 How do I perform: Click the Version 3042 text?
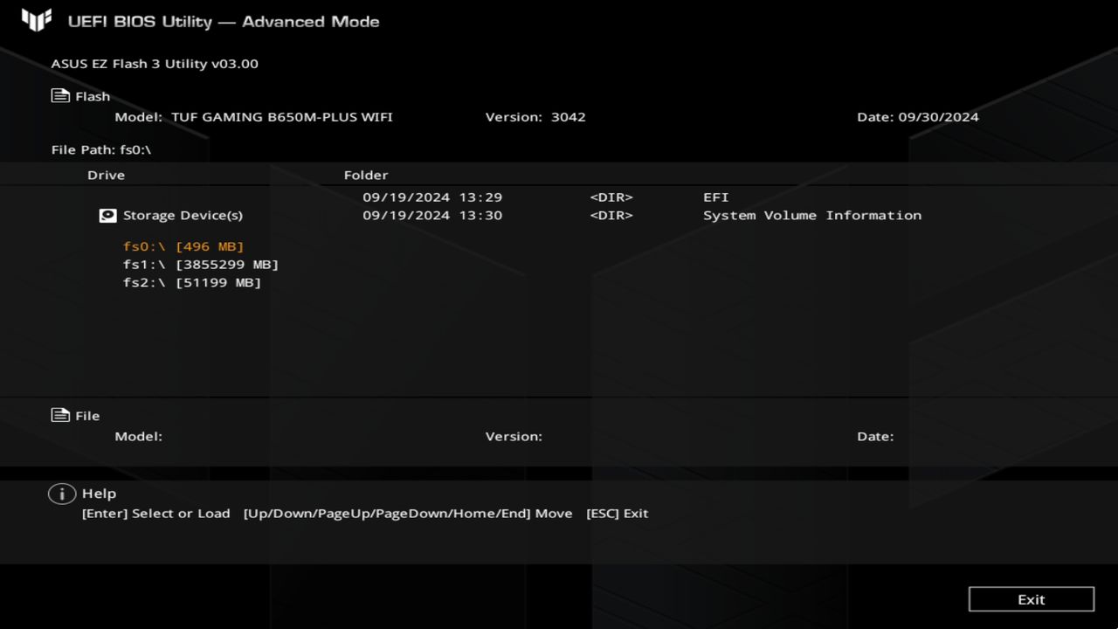click(535, 117)
